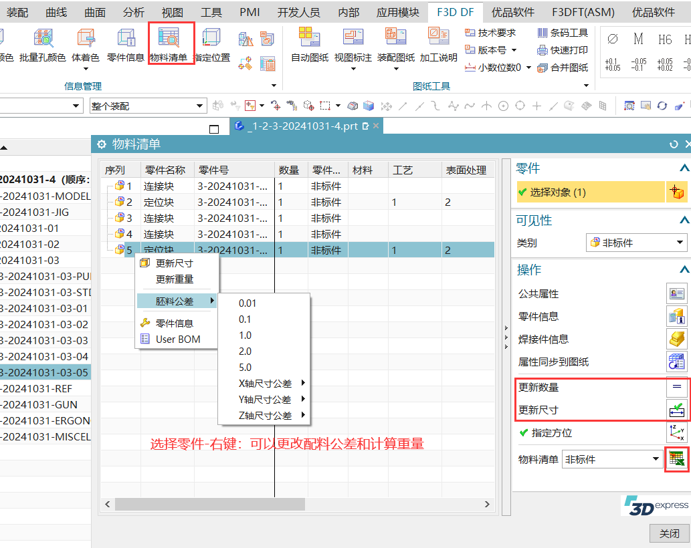Choose User BOM in the context menu
The width and height of the screenshot is (691, 548).
(177, 339)
